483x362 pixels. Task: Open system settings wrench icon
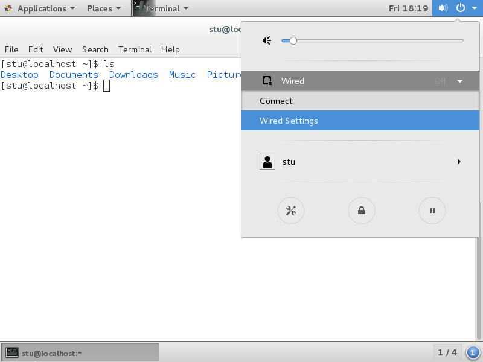(290, 211)
